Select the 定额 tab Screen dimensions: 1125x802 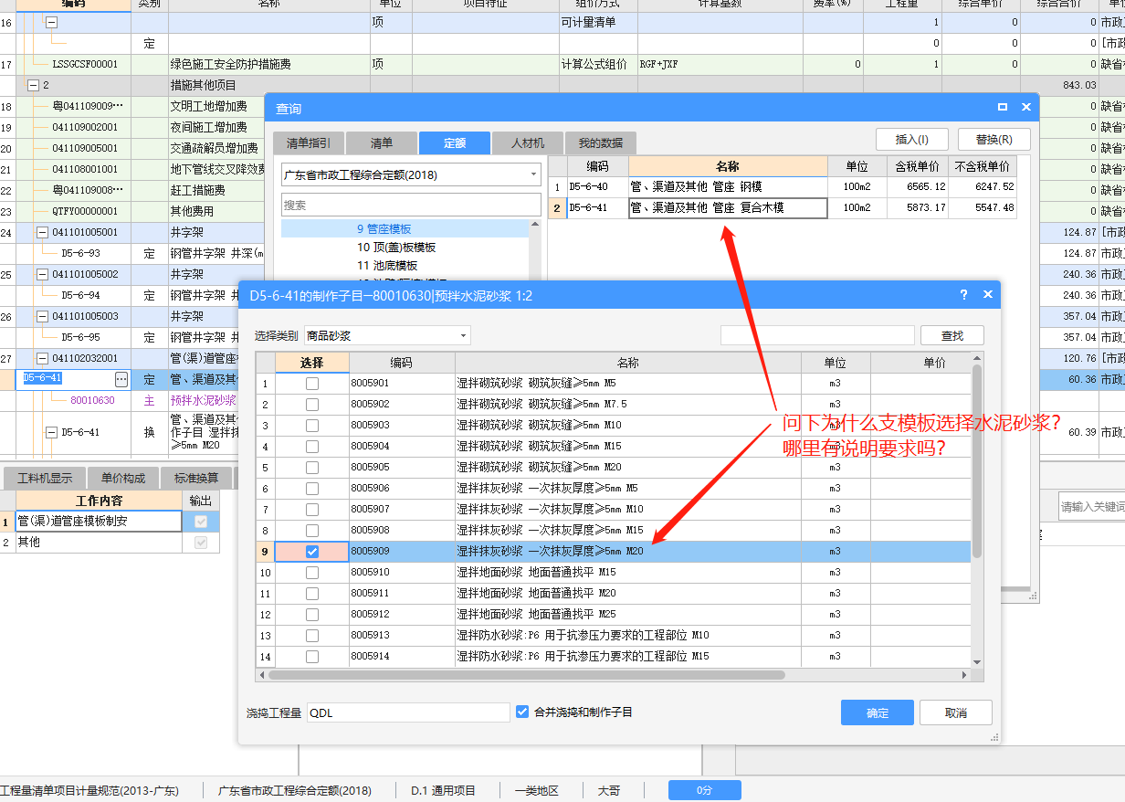click(454, 143)
